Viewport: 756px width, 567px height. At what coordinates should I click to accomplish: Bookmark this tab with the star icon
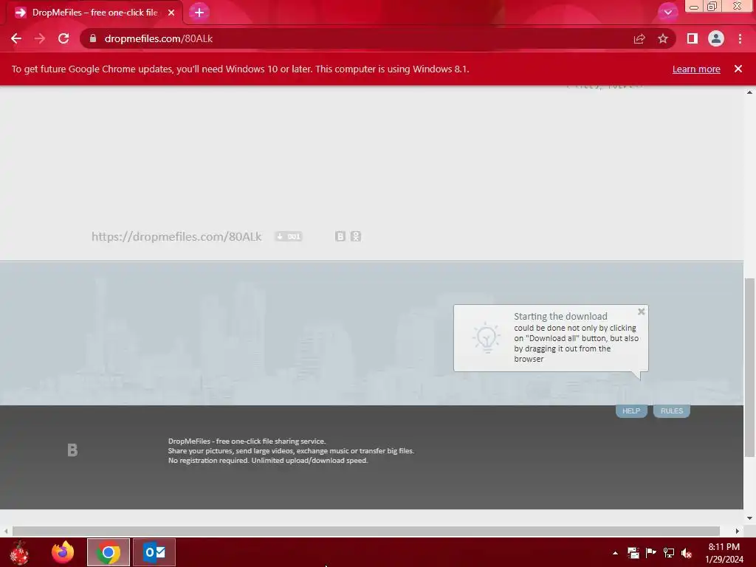[x=663, y=38]
